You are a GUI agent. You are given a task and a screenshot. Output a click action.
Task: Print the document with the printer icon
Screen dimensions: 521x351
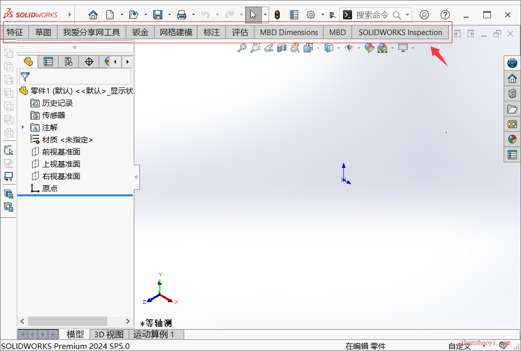(182, 15)
